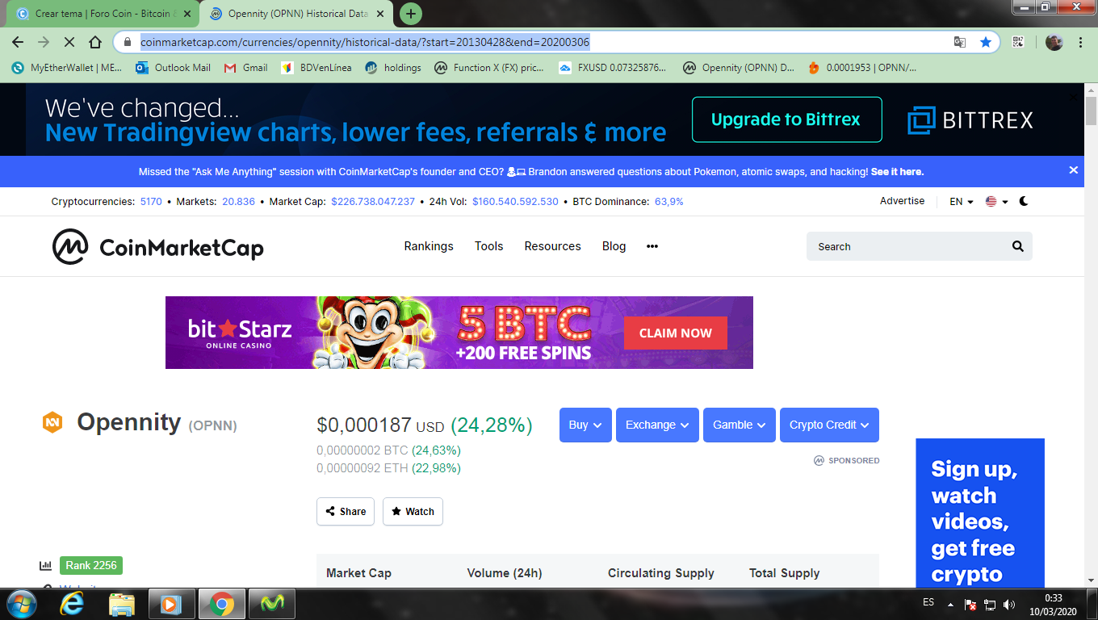Open the EN language dropdown
The image size is (1098, 620).
(x=961, y=201)
